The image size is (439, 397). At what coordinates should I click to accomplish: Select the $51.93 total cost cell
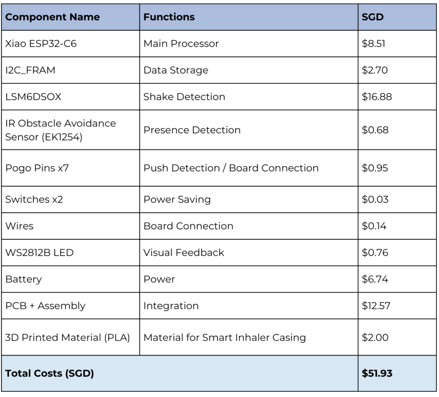click(x=377, y=373)
